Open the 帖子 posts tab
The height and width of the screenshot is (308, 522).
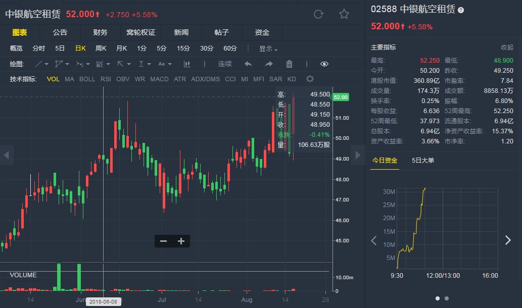click(x=221, y=32)
